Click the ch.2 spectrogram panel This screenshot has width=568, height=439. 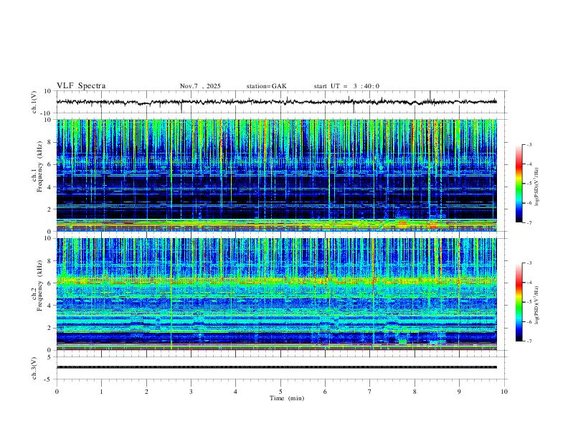tap(276, 294)
